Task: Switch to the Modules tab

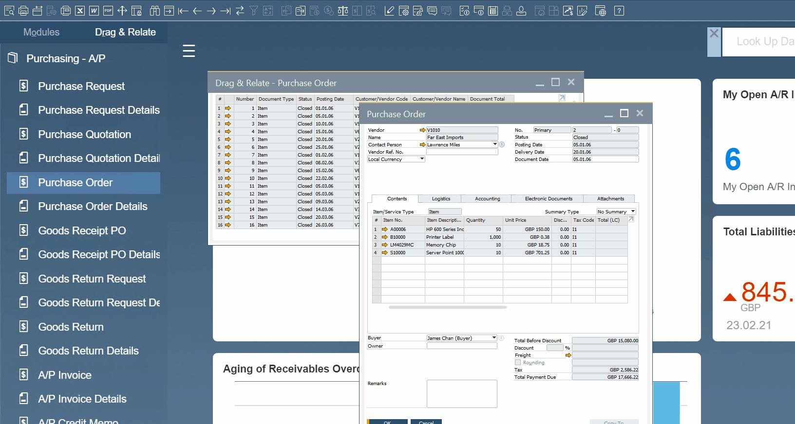Action: [41, 32]
